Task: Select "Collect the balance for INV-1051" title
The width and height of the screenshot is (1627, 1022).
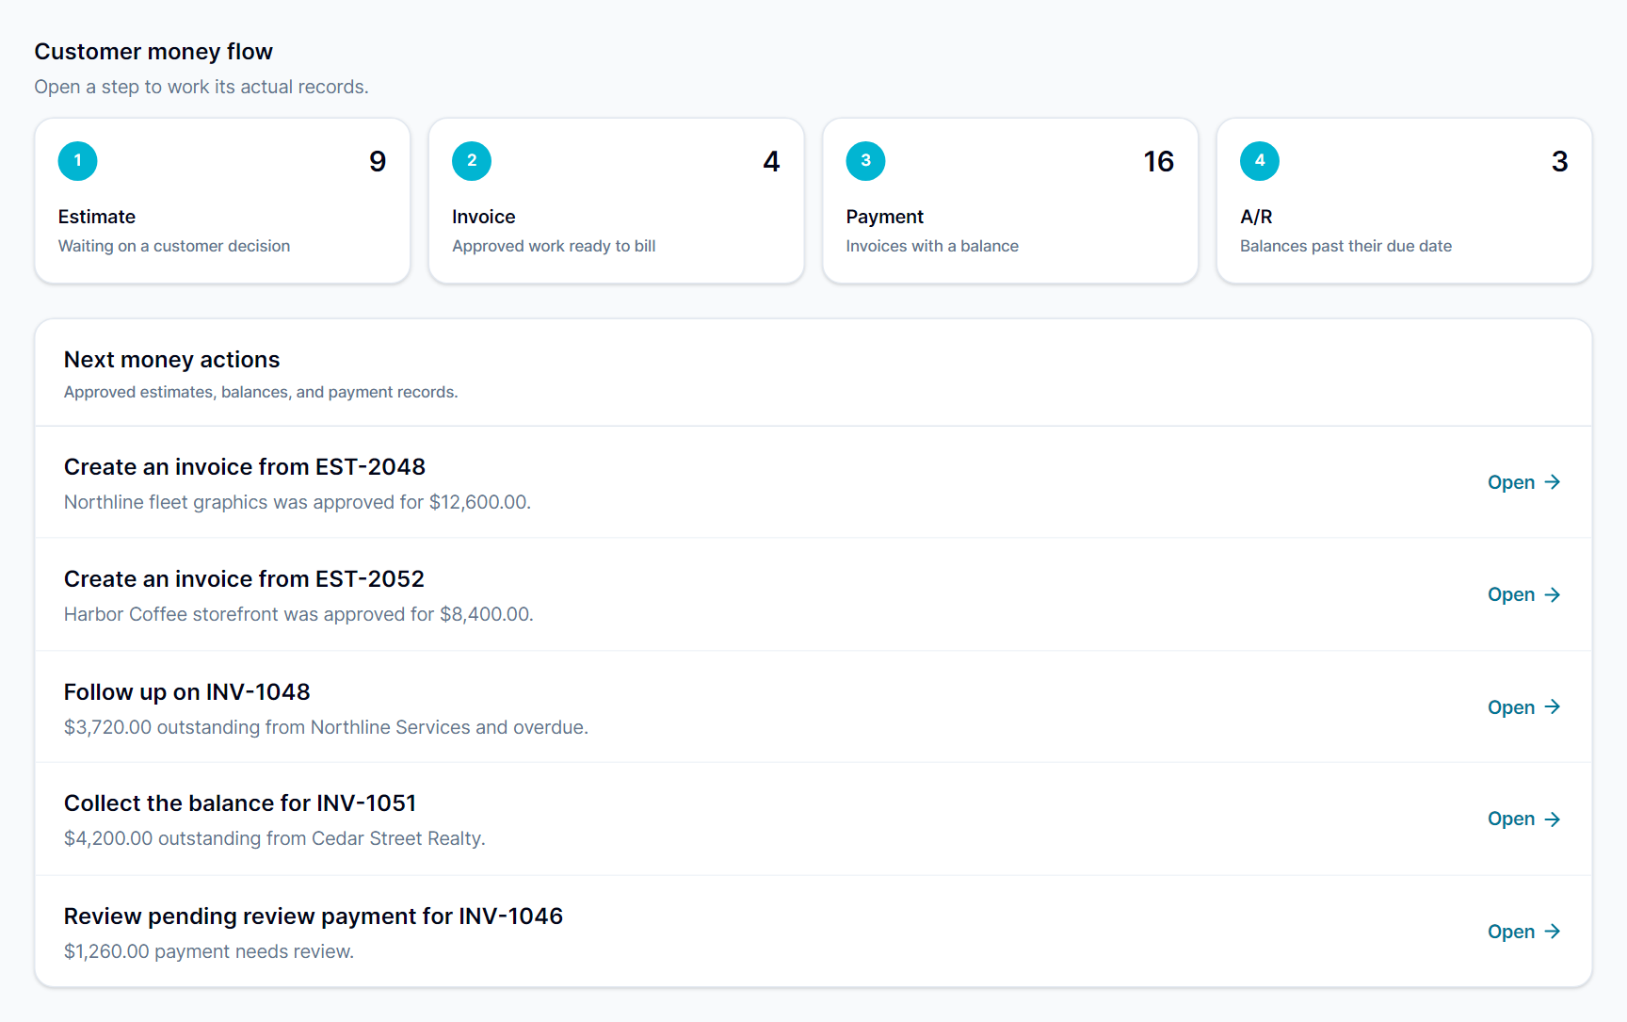Action: pos(240,803)
